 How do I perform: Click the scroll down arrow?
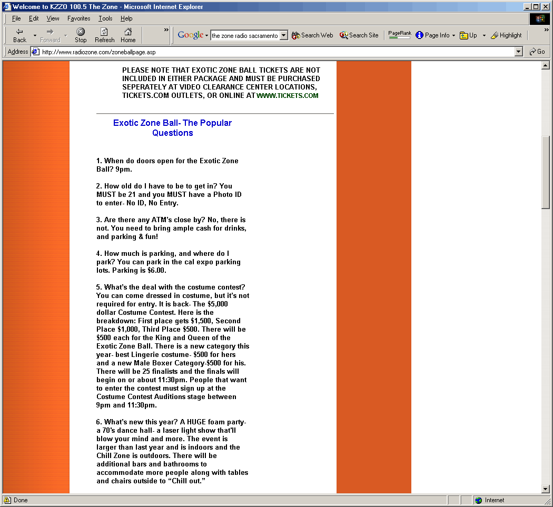point(546,489)
